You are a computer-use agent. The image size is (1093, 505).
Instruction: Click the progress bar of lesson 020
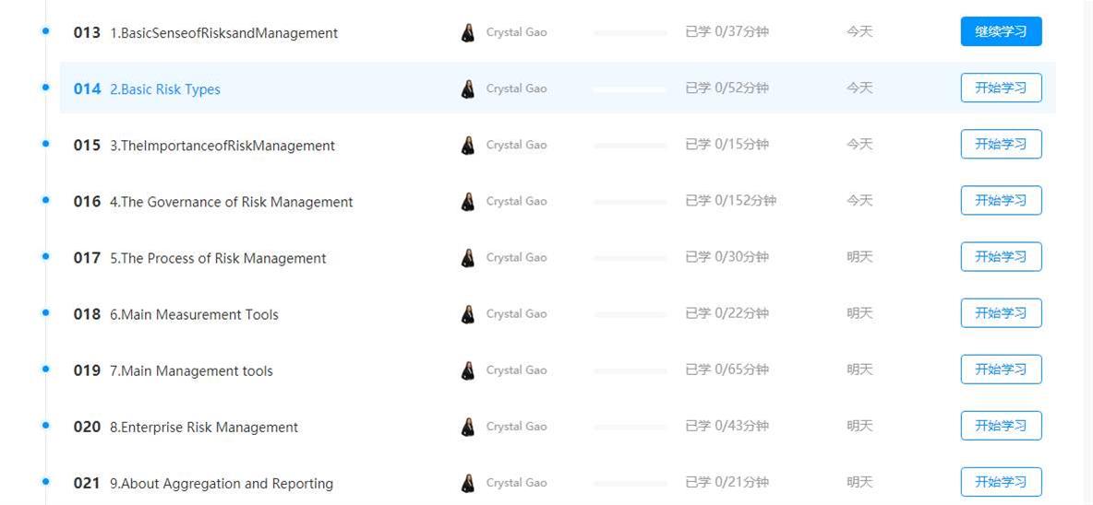pos(631,427)
